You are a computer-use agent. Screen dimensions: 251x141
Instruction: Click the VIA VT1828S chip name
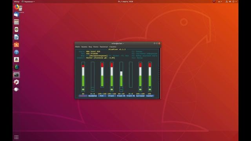(x=92, y=54)
